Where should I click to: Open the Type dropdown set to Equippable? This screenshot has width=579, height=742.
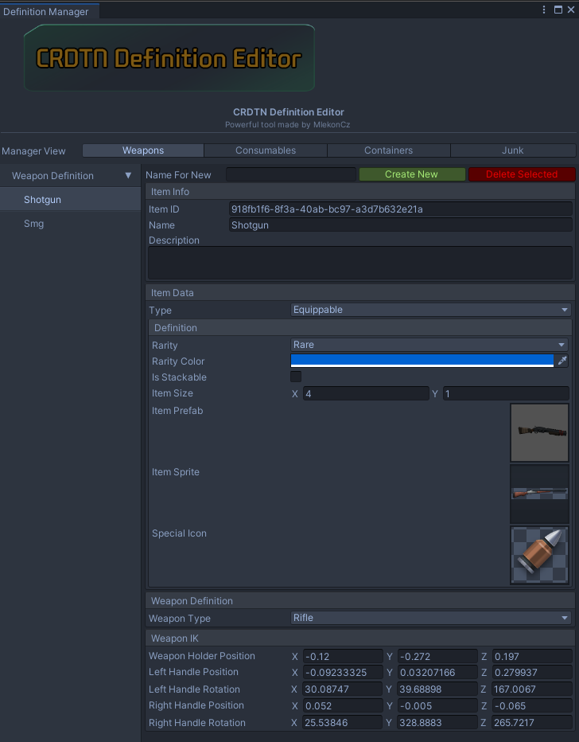point(430,310)
